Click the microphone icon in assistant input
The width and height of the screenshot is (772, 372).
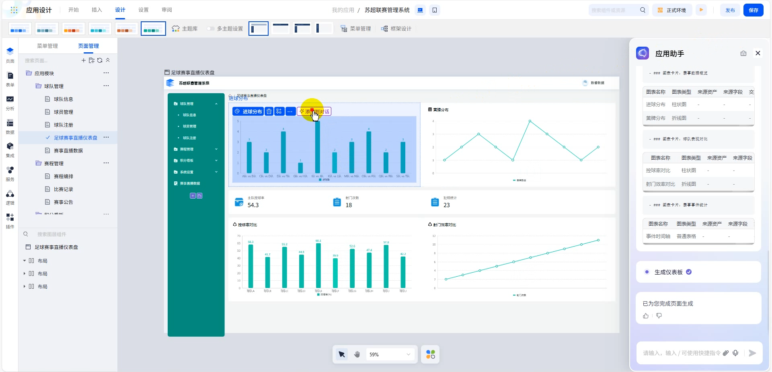pyautogui.click(x=735, y=353)
